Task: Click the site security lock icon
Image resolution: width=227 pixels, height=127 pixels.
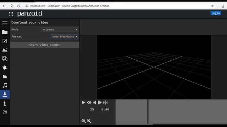Action: click(27, 6)
